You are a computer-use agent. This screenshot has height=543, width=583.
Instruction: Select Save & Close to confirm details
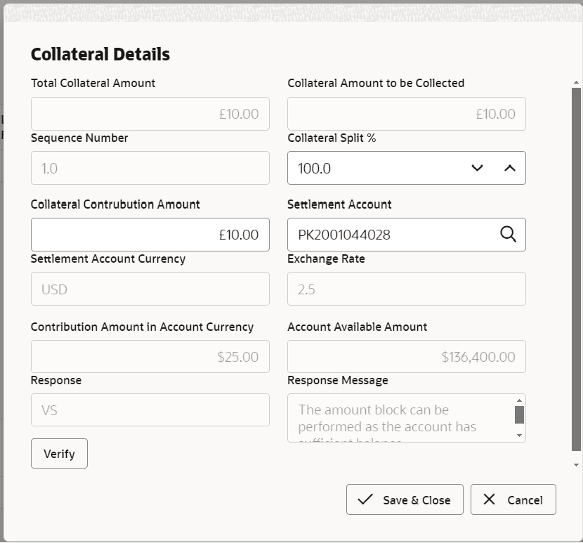(405, 499)
